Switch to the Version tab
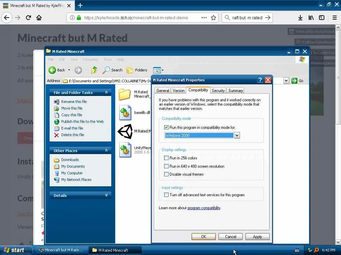This screenshot has height=255, width=341. (178, 91)
